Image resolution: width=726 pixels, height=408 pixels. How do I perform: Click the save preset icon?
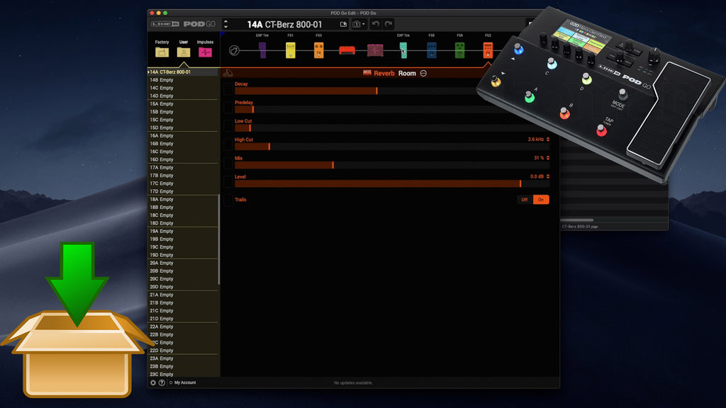(x=344, y=24)
